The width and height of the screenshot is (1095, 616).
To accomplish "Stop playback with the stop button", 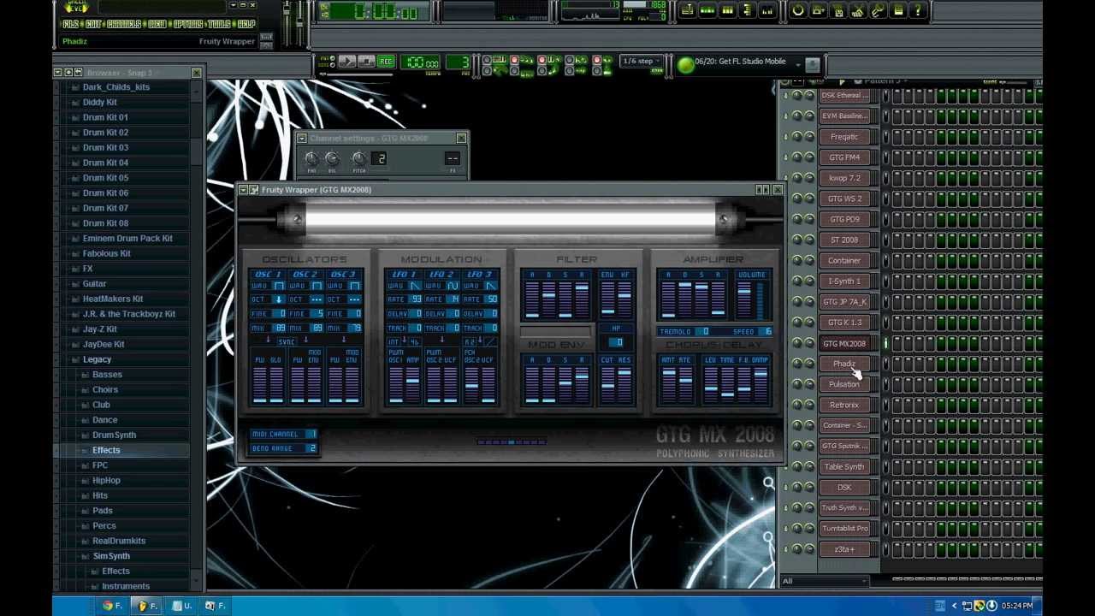I will pyautogui.click(x=366, y=62).
